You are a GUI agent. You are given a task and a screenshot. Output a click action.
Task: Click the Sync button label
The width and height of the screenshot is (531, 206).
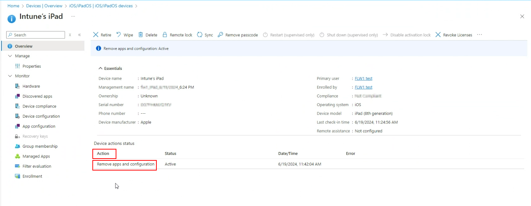coord(209,35)
